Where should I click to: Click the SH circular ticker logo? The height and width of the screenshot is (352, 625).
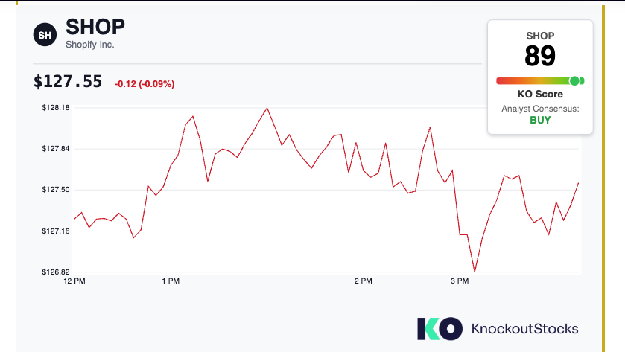coord(45,35)
